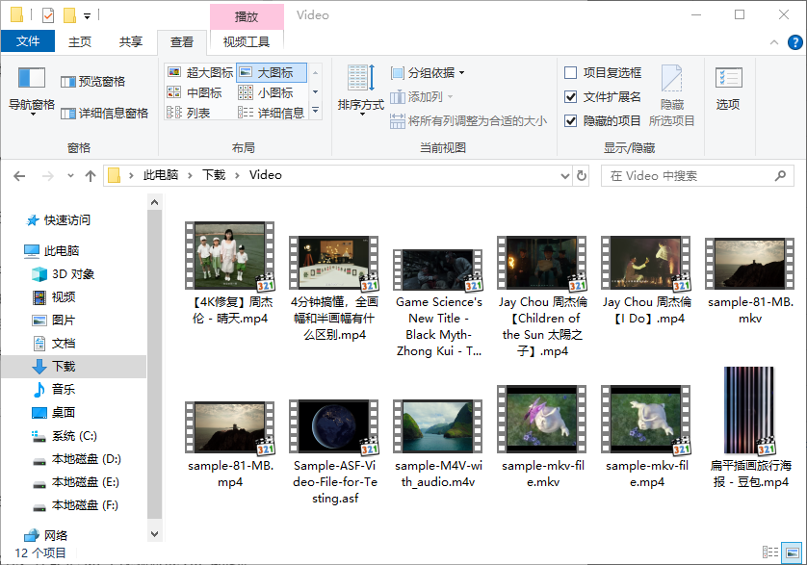This screenshot has width=807, height=565.
Task: Open Pictures (图片) in sidebar
Action: click(64, 321)
